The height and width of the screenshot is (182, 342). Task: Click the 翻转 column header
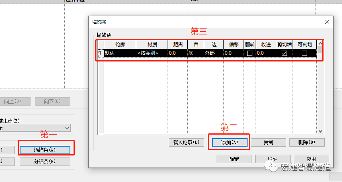point(250,45)
